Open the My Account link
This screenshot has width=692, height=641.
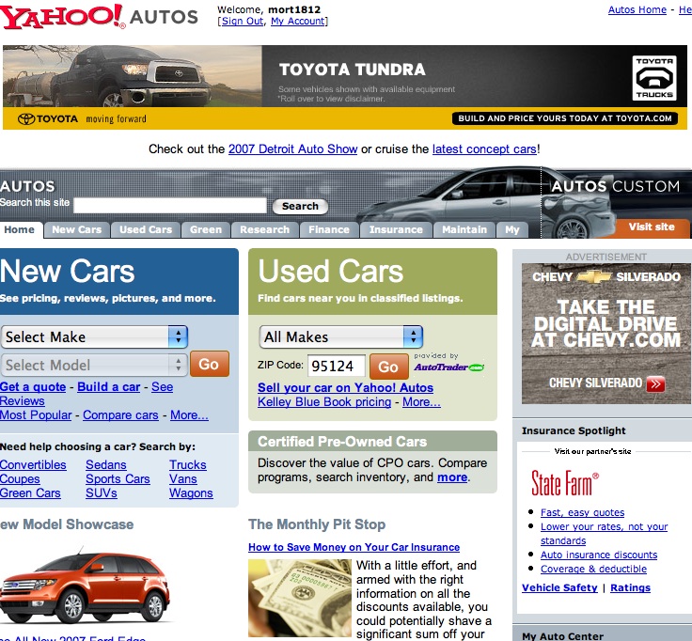(x=298, y=22)
